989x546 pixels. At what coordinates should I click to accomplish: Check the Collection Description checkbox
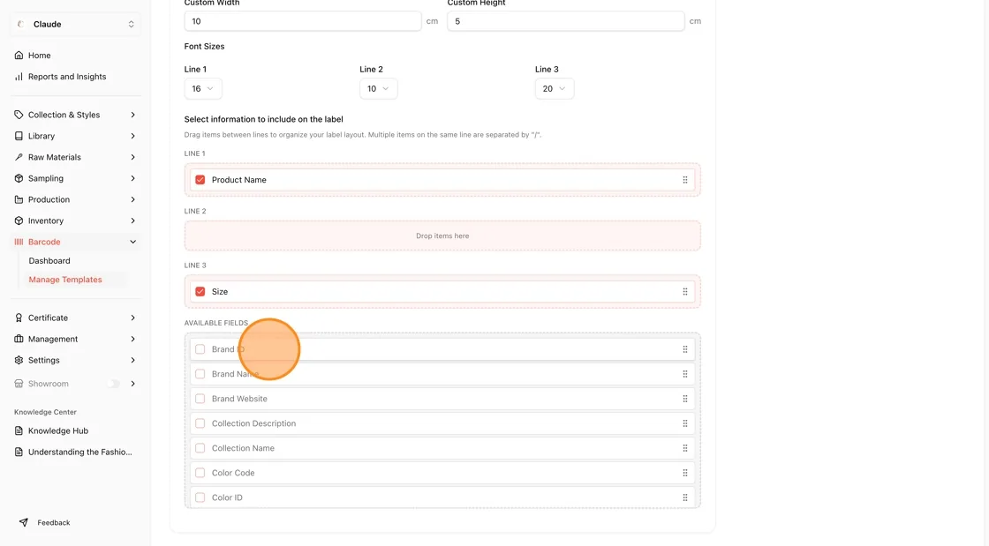click(x=200, y=423)
